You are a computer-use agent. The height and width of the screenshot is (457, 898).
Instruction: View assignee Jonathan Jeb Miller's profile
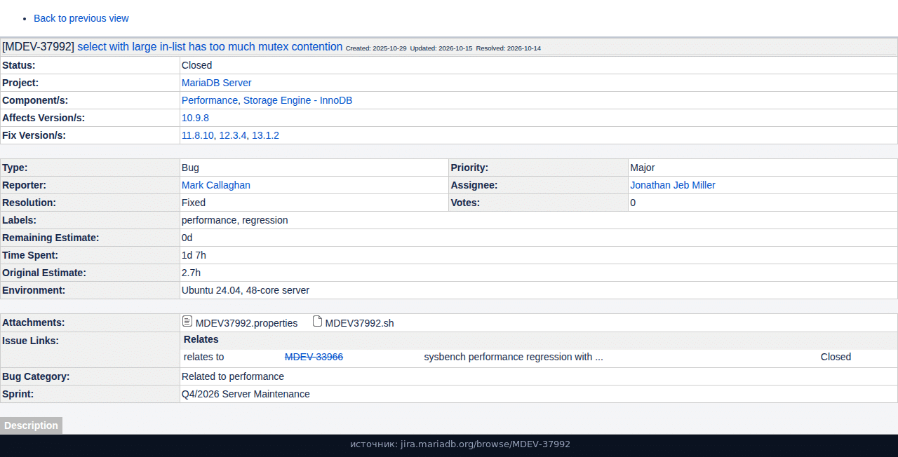tap(672, 185)
